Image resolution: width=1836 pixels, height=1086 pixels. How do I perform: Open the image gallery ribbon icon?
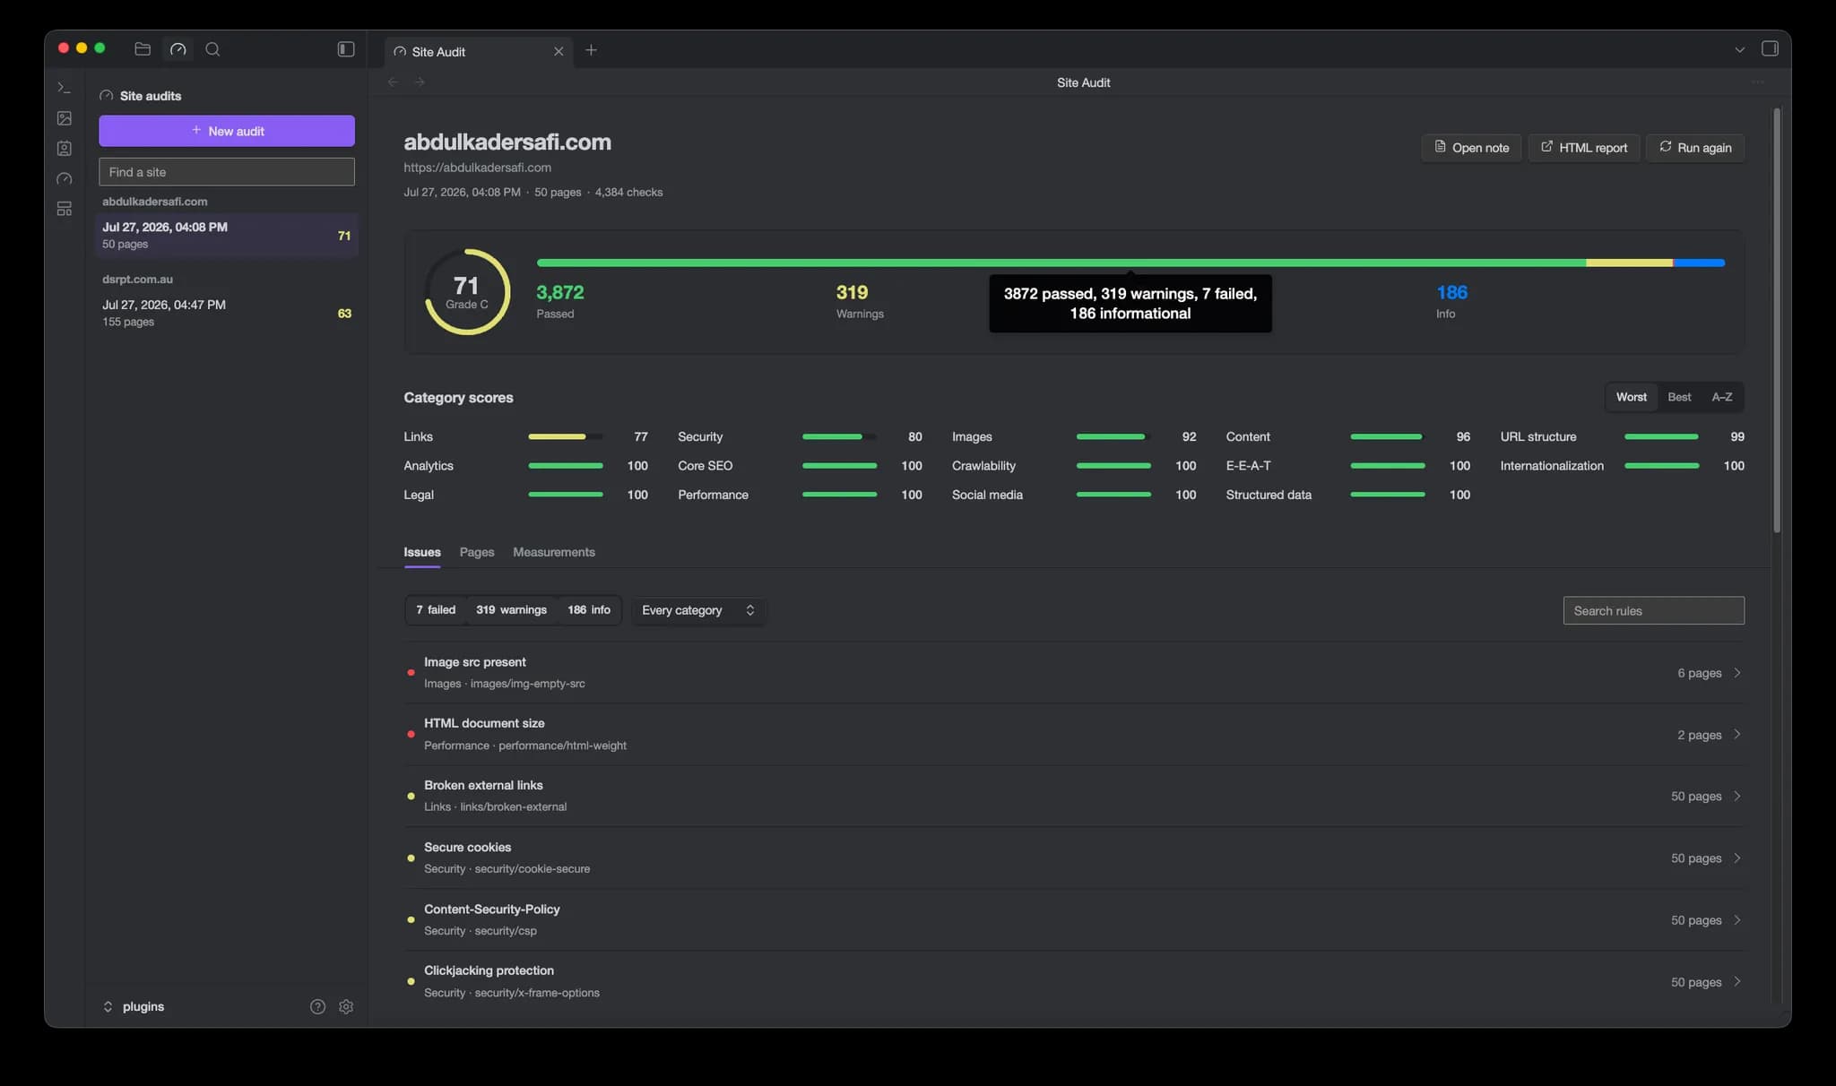(64, 118)
